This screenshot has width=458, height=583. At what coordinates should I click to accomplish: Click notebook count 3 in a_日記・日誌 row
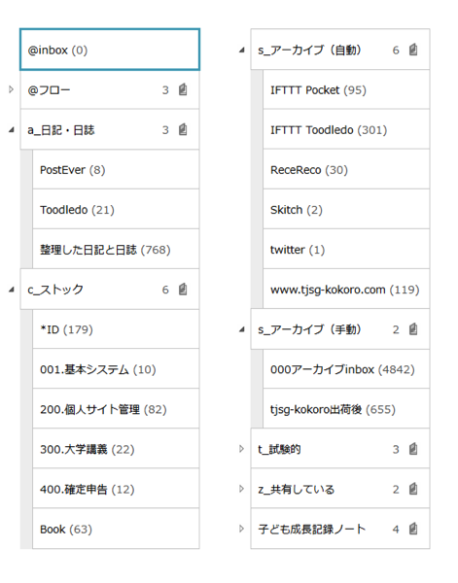pos(165,130)
